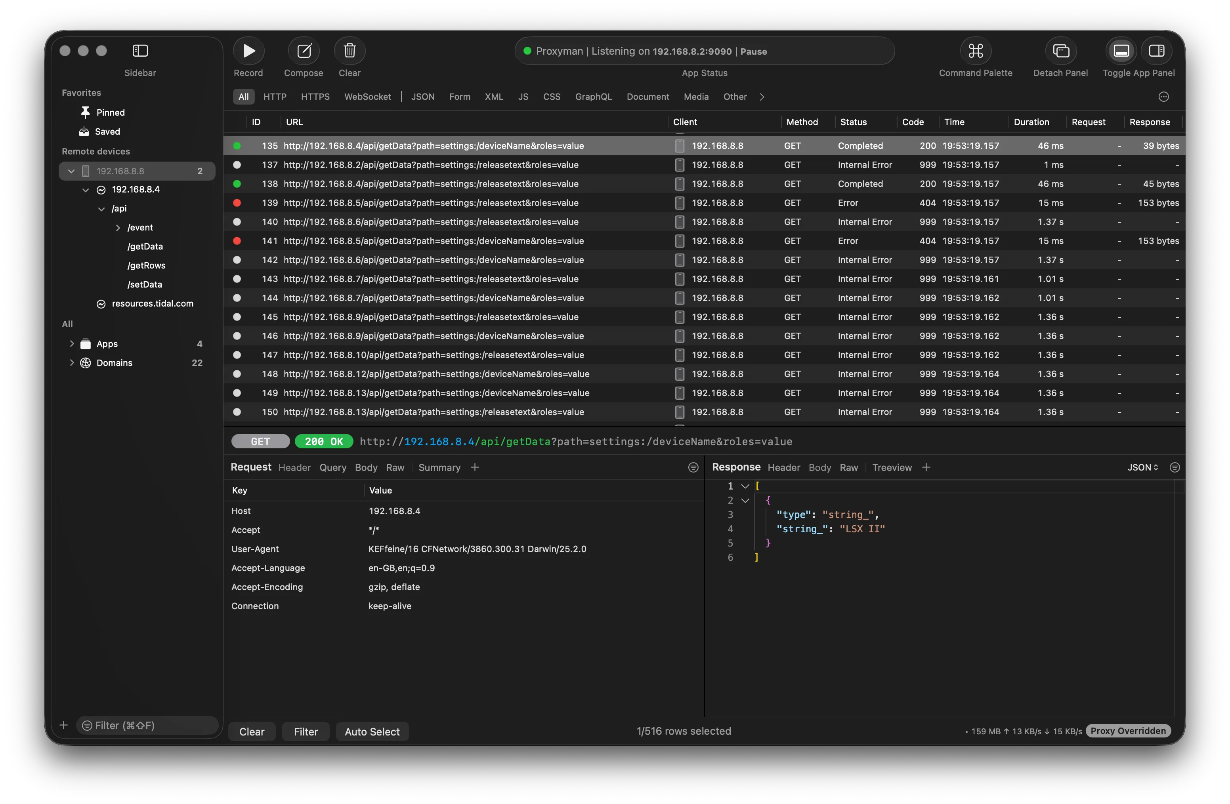Hide the sidebar using the Sidebar icon
This screenshot has width=1230, height=804.
click(x=140, y=51)
